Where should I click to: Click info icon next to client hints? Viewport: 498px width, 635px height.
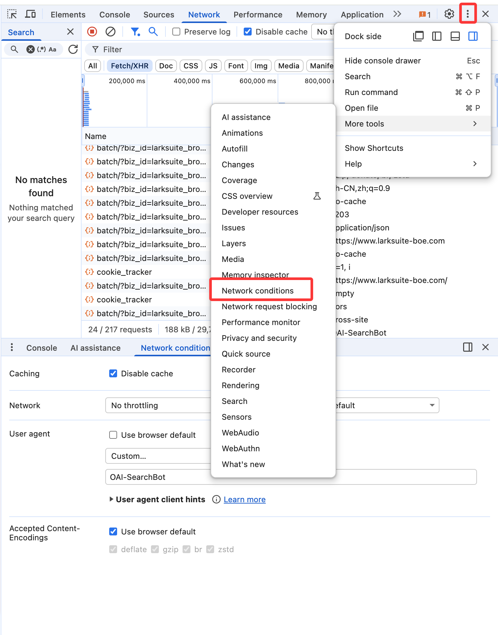216,500
